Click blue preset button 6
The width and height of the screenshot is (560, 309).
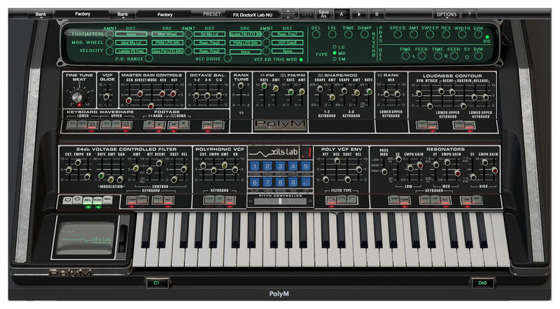pyautogui.click(x=254, y=182)
